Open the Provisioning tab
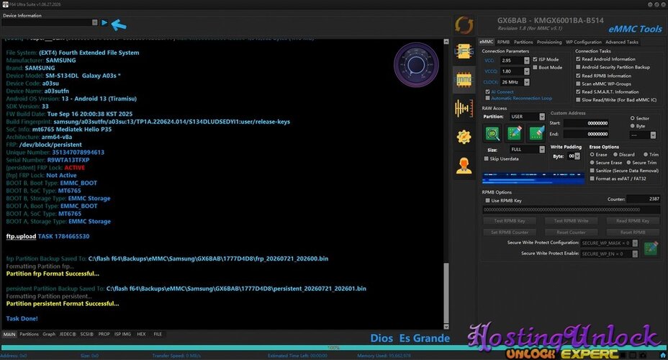Viewport: 668px width, 360px height. 549,42
